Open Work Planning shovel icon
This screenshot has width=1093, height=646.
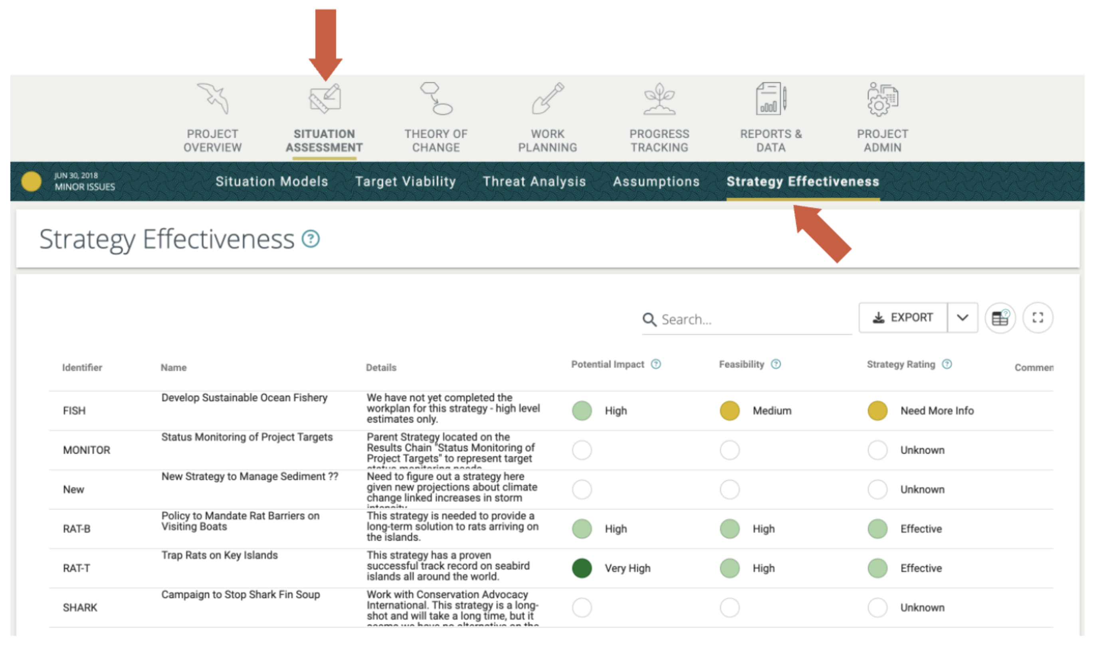[548, 99]
